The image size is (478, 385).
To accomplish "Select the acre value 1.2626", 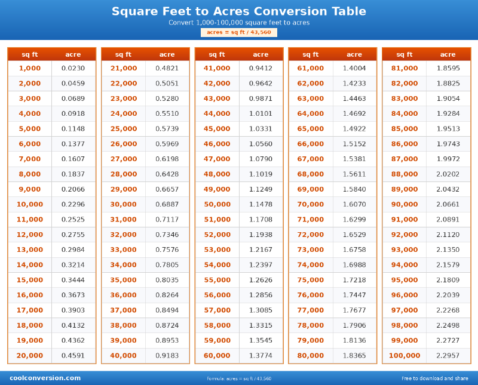I will coord(261,280).
